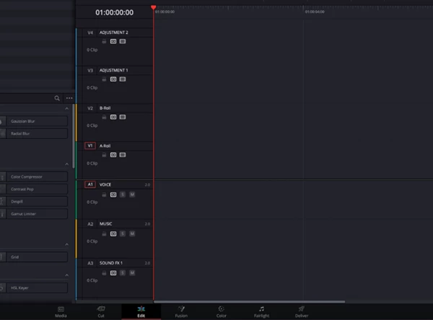Rename the A-Roll track name

(105, 146)
